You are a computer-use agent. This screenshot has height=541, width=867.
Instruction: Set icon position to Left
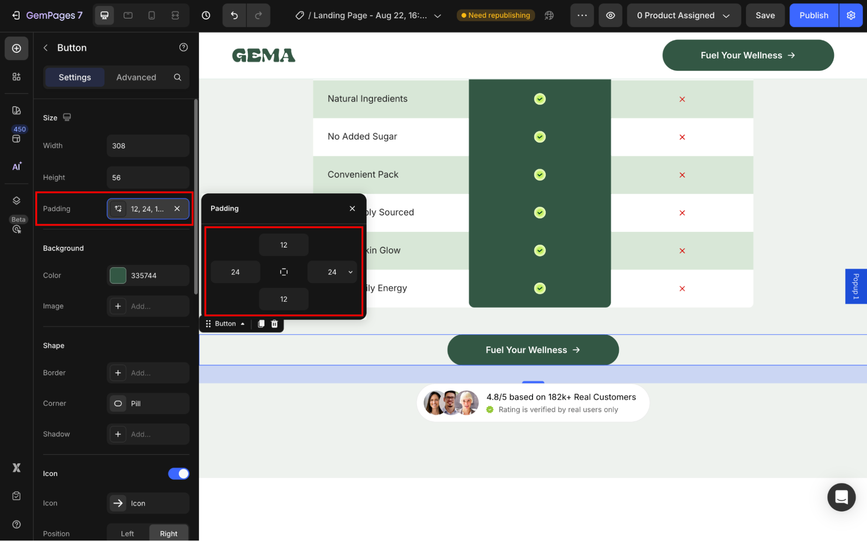point(127,534)
